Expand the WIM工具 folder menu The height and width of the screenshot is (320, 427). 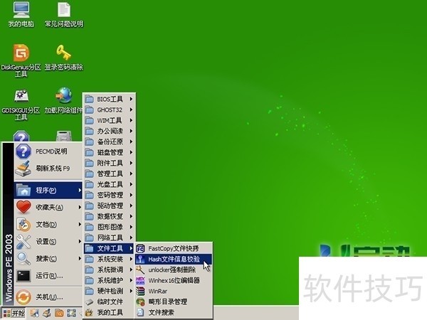pos(109,121)
